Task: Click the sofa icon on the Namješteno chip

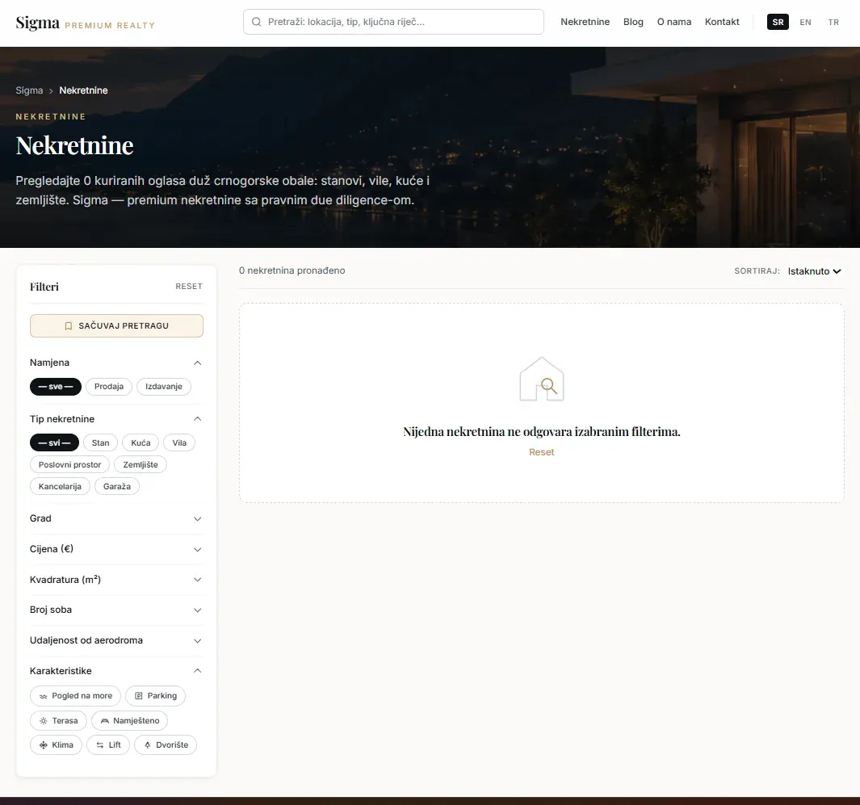Action: pyautogui.click(x=105, y=720)
